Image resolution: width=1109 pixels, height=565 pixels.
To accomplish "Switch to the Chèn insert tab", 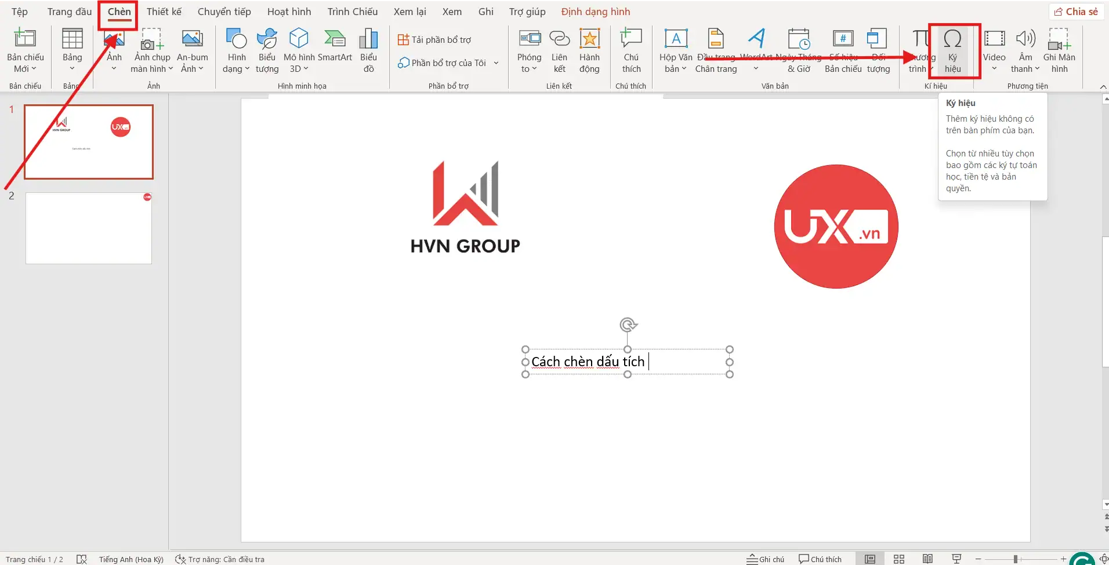I will coord(119,12).
